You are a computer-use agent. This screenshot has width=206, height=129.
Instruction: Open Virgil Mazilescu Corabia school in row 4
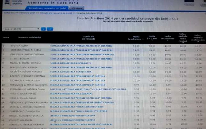(x=81, y=59)
